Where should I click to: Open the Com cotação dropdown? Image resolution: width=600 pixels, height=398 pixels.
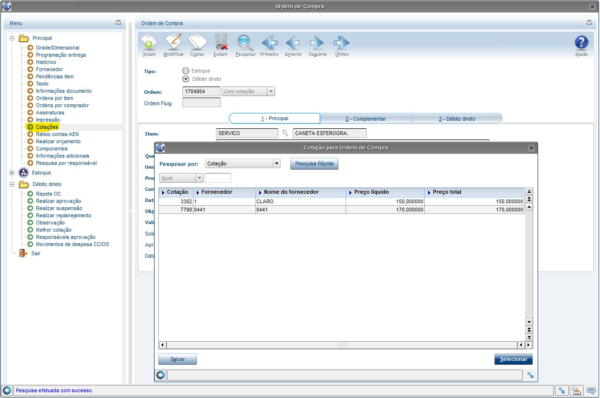[x=271, y=91]
